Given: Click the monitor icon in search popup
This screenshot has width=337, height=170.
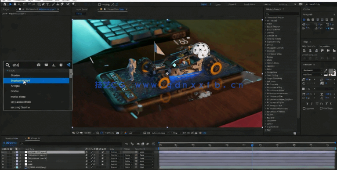Looking at the screenshot, I should pos(46,65).
